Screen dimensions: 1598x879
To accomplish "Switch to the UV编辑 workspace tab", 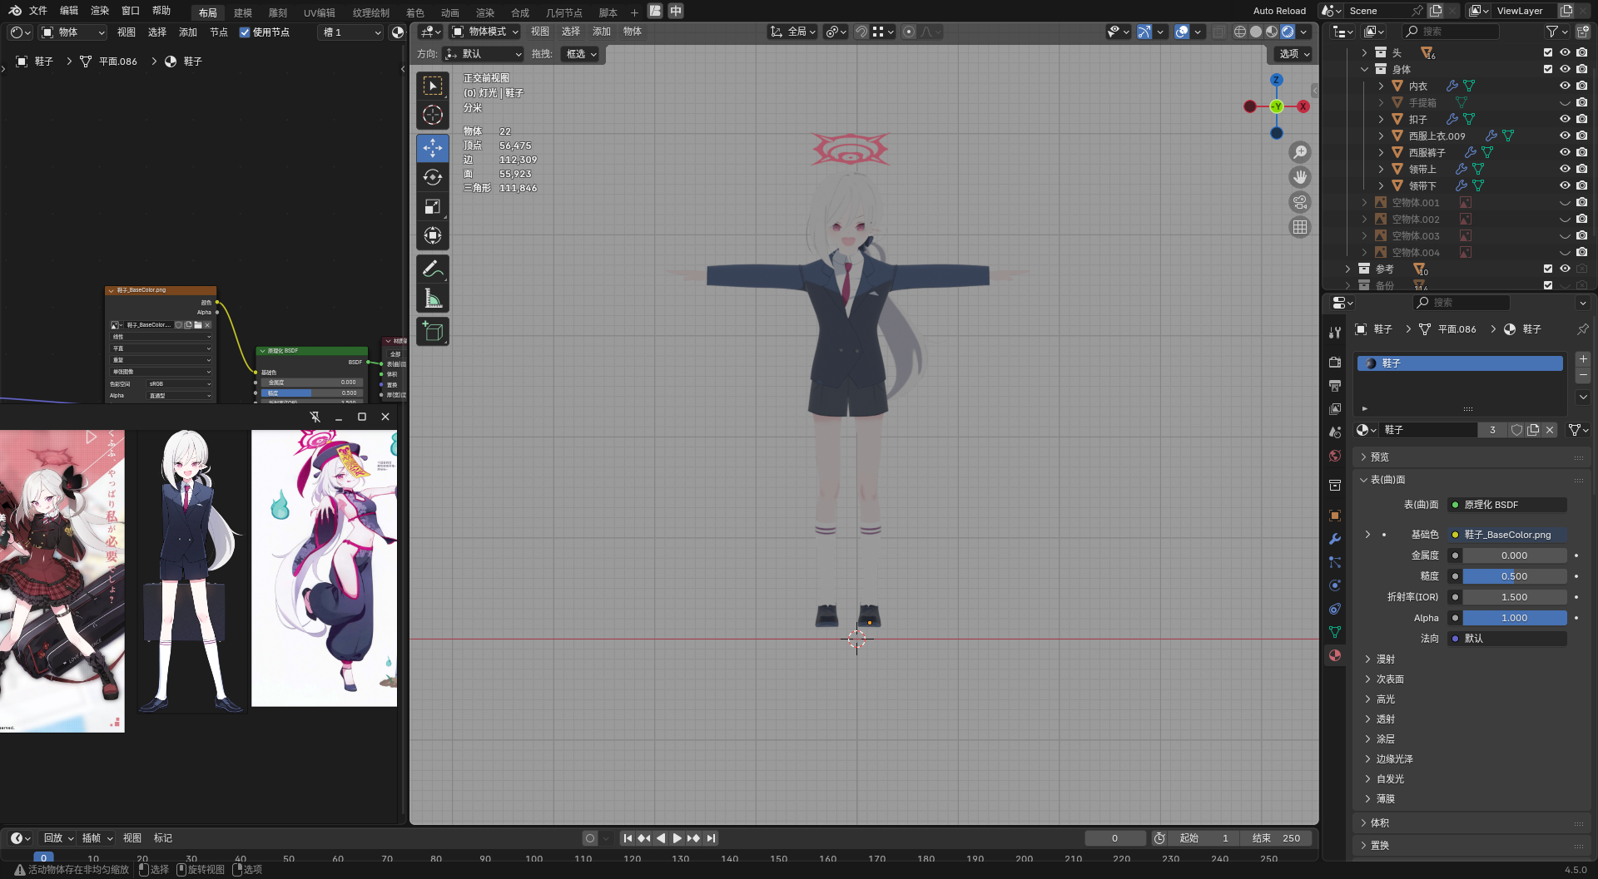I will click(x=319, y=12).
